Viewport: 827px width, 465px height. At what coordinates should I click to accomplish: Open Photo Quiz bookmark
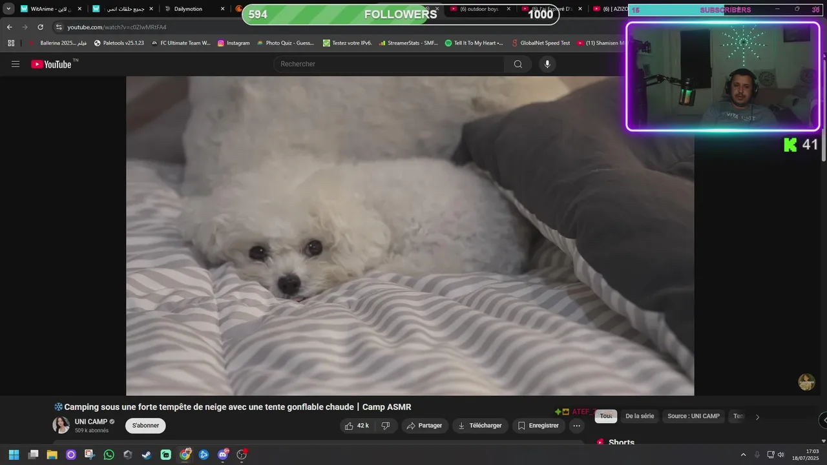pos(285,43)
